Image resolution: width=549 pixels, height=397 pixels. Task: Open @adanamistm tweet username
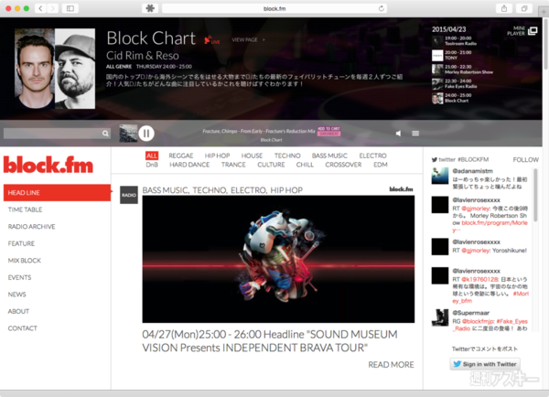pos(472,171)
